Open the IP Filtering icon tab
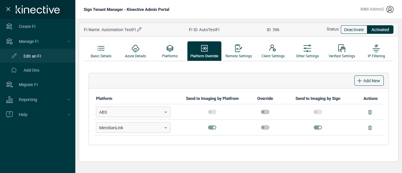 376,48
